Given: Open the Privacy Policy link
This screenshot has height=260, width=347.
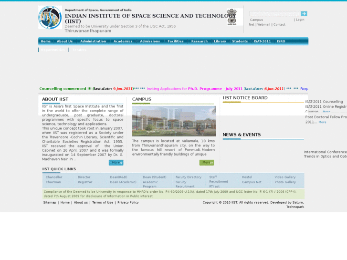Looking at the screenshot, I should [x=128, y=202].
